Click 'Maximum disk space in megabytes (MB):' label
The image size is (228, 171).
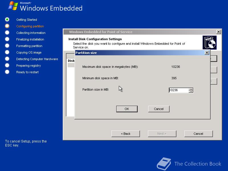(110, 67)
